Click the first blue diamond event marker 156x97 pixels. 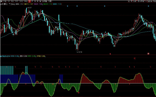coord(68,6)
